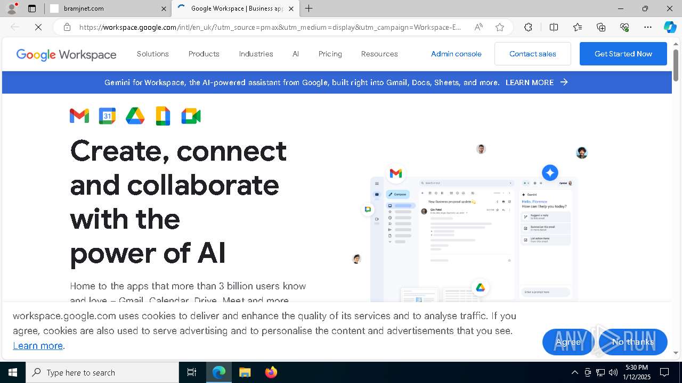Open Edge Settings and more menu
682x383 pixels.
[648, 27]
